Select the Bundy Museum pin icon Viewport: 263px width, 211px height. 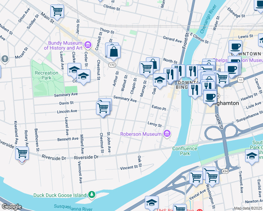tap(88, 45)
